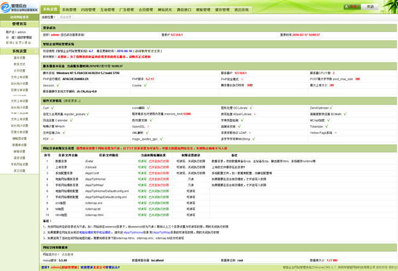Click the 访问网站首页 button

click(x=20, y=17)
